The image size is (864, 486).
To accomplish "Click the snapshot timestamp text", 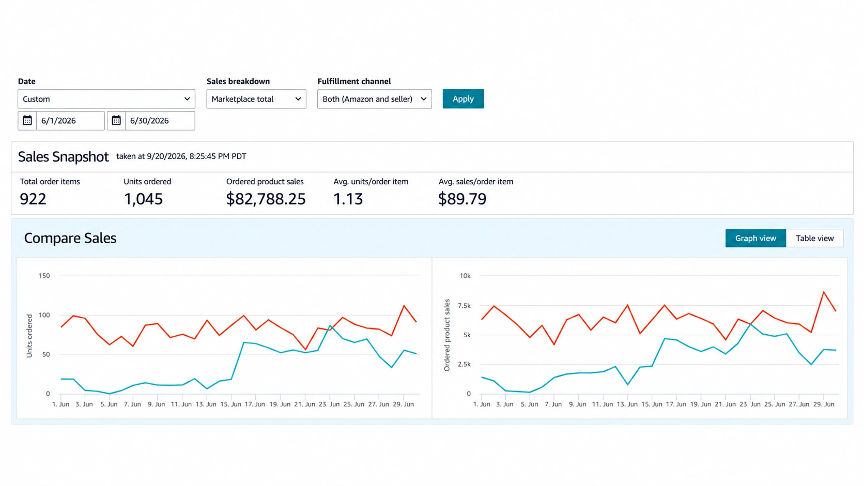I will [181, 156].
